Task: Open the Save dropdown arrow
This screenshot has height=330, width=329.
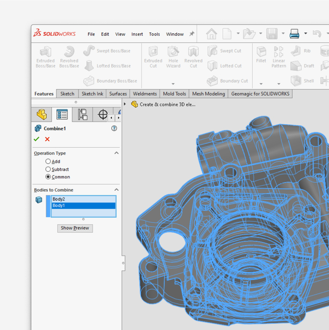Action: [283, 33]
